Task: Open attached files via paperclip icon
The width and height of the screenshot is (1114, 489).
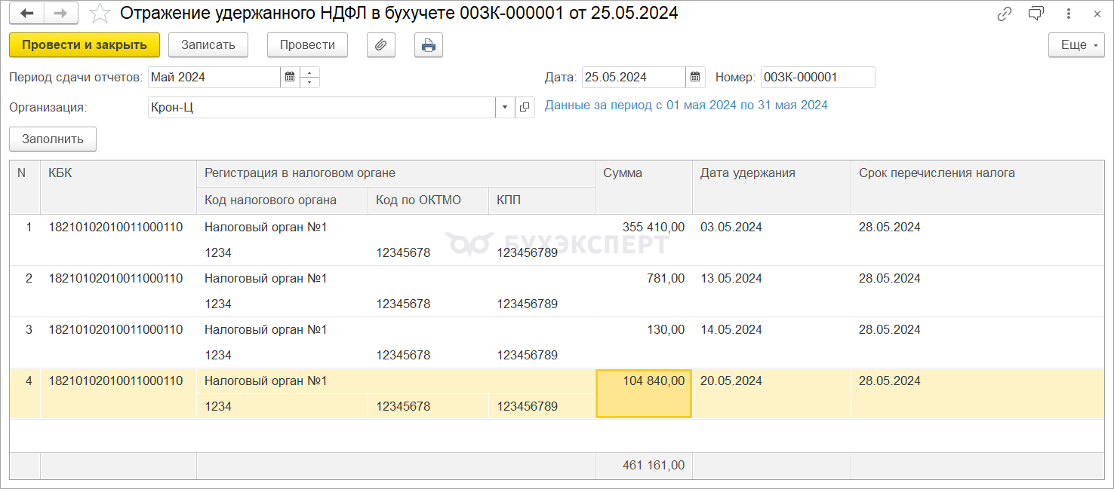Action: point(381,45)
